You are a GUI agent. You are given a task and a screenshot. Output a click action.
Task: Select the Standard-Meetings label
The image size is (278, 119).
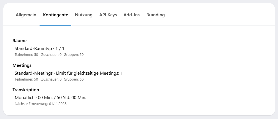coord(34,73)
